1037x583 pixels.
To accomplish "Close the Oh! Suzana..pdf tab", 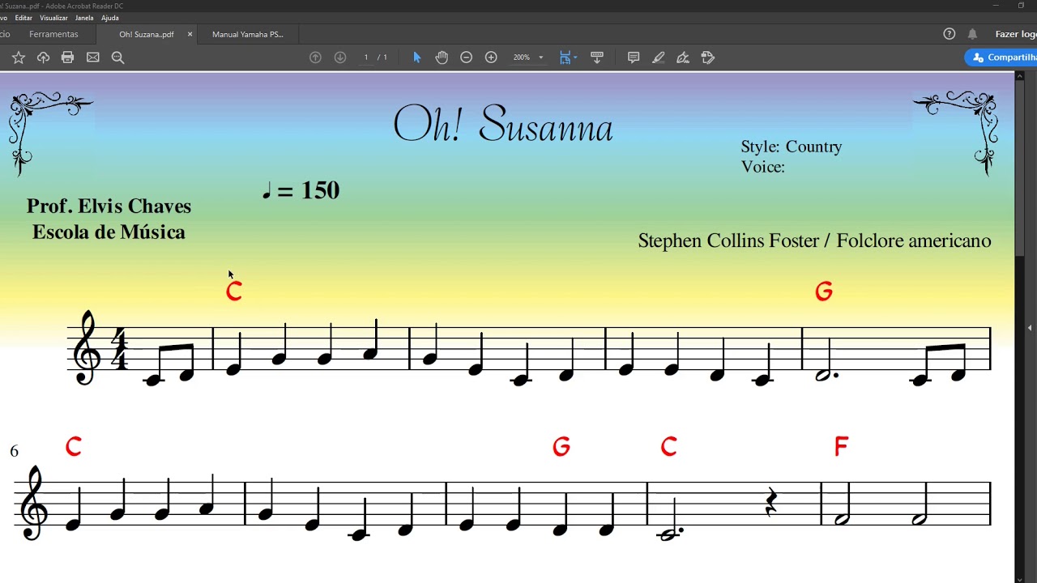I will coord(190,34).
